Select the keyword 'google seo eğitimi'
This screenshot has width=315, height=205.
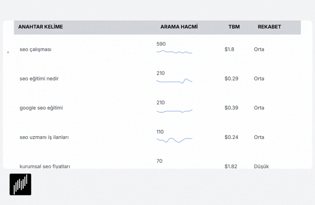tap(41, 108)
